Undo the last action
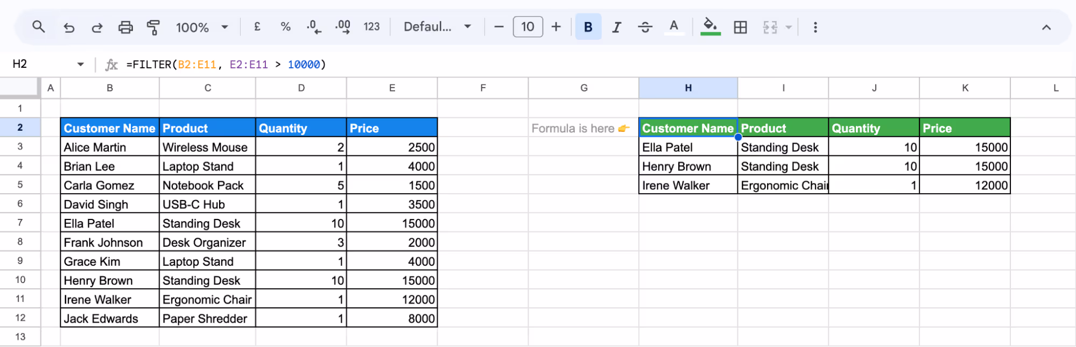 [x=68, y=27]
